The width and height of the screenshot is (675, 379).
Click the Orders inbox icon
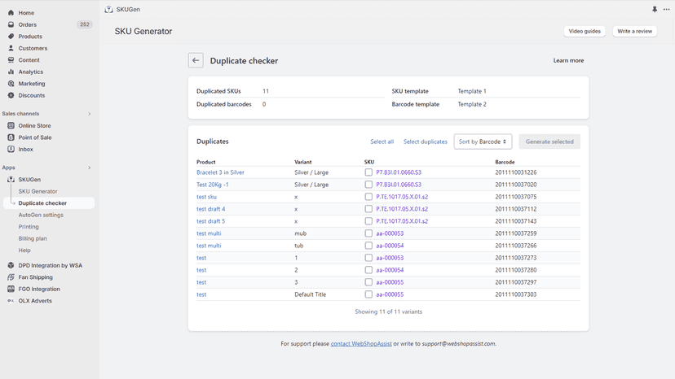coord(11,24)
